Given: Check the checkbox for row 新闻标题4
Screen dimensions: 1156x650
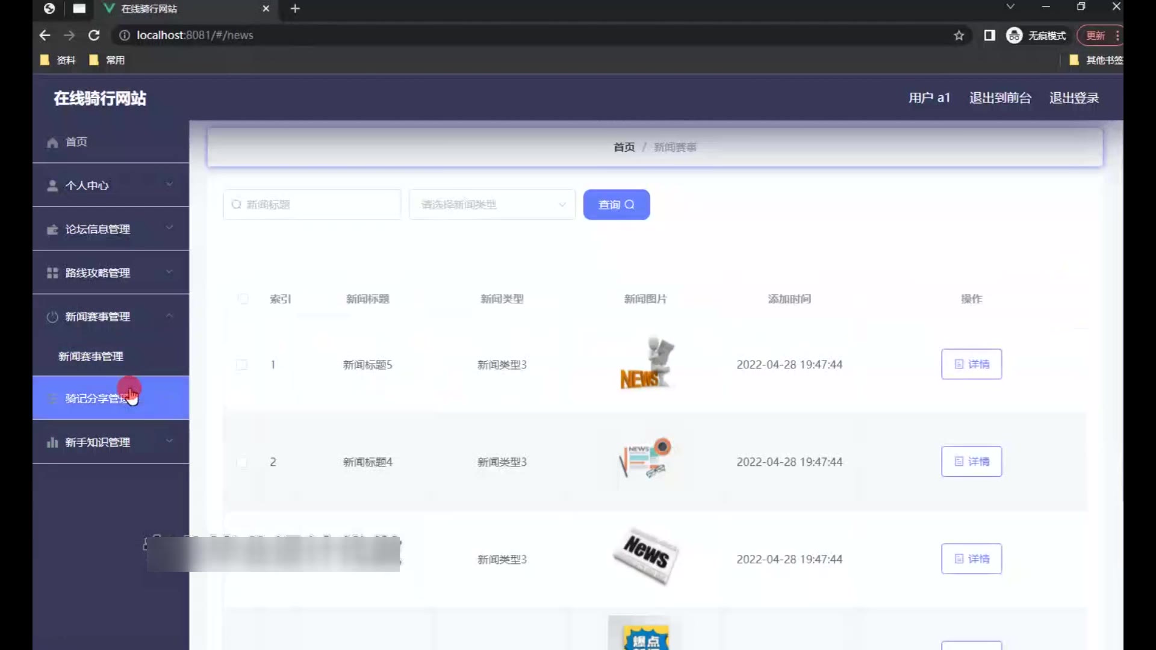Looking at the screenshot, I should click(241, 462).
